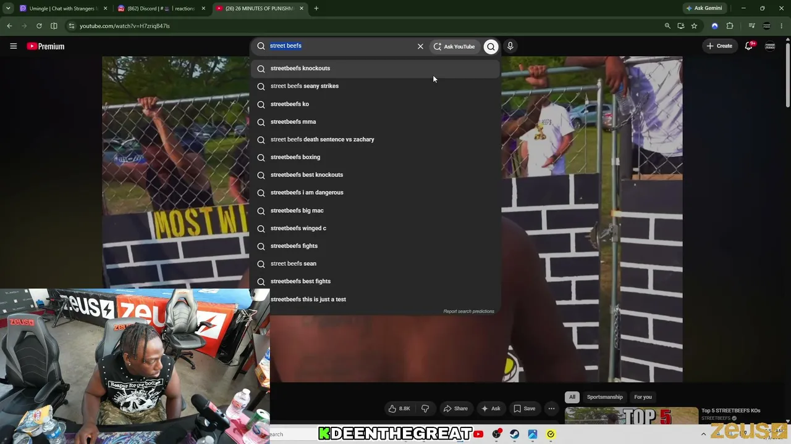Open a new browser tab
The height and width of the screenshot is (444, 791).
click(316, 9)
